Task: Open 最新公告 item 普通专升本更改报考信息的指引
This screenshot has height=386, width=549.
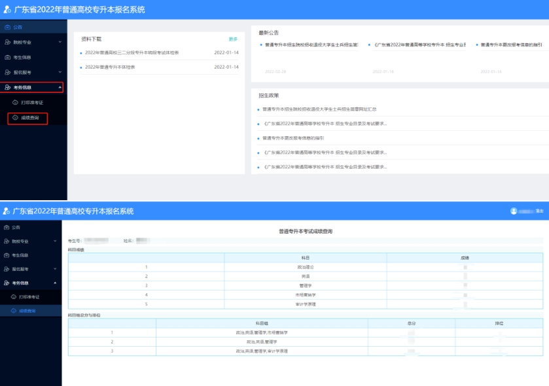Action: pos(511,44)
